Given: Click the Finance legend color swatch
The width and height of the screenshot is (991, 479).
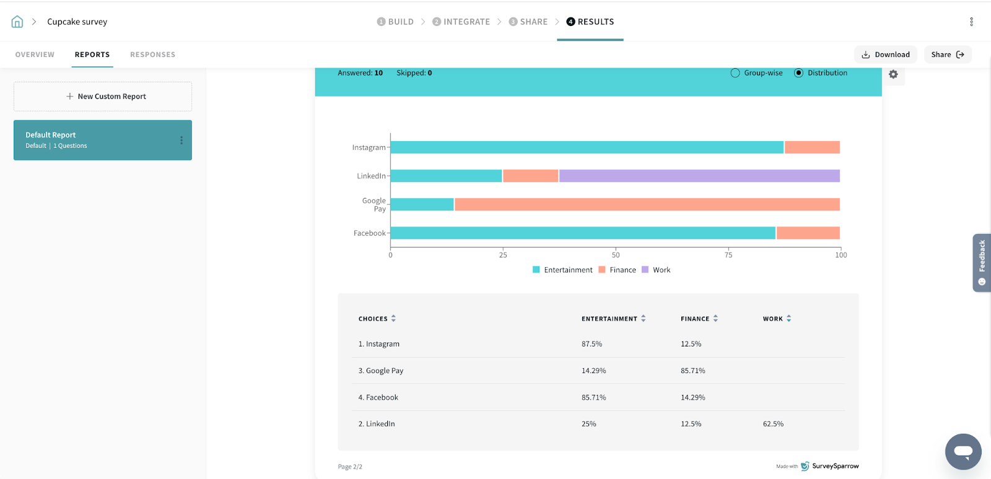Looking at the screenshot, I should coord(601,270).
